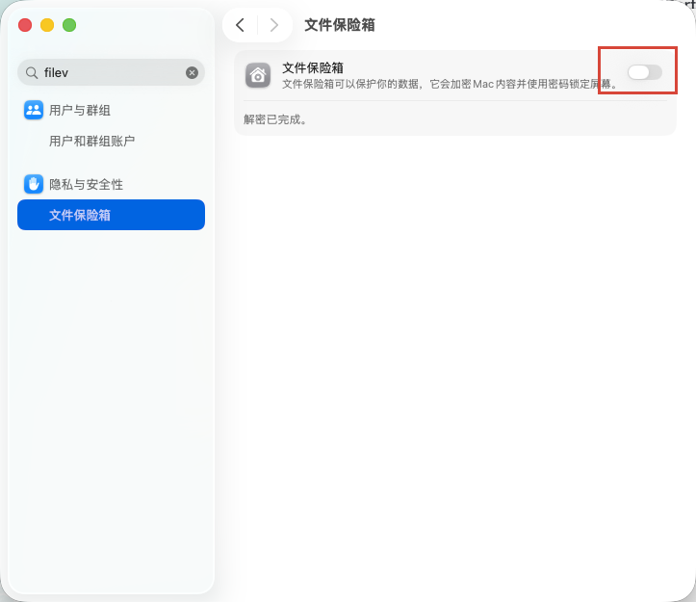The height and width of the screenshot is (602, 696).
Task: Open the 隐私与安全性 section label
Action: (86, 184)
